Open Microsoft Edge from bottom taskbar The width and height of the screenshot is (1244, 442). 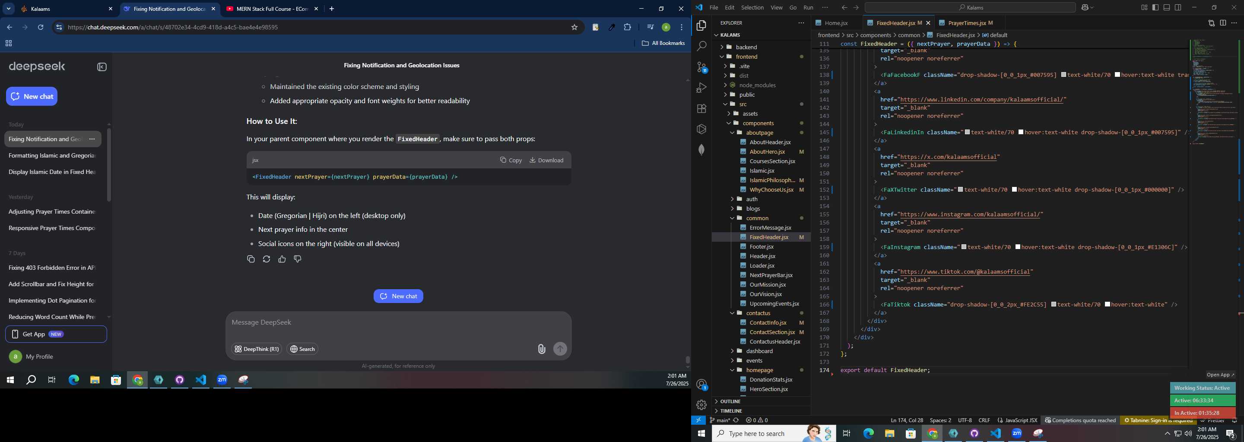click(x=868, y=433)
